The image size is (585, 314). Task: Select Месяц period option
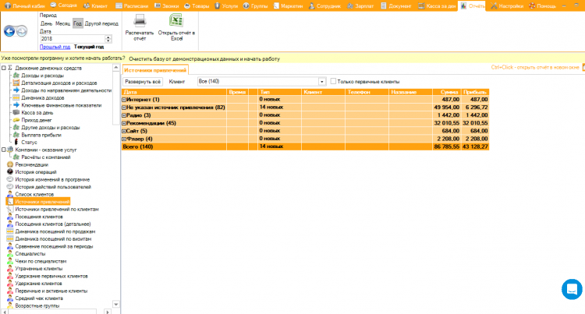coord(62,23)
